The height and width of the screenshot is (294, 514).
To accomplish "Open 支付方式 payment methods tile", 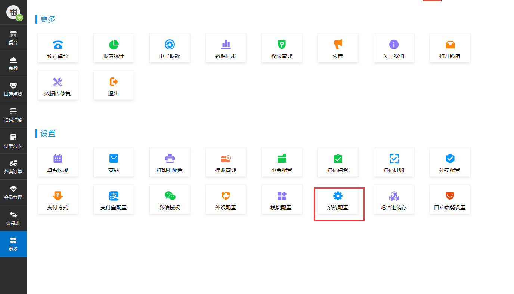I will click(58, 199).
